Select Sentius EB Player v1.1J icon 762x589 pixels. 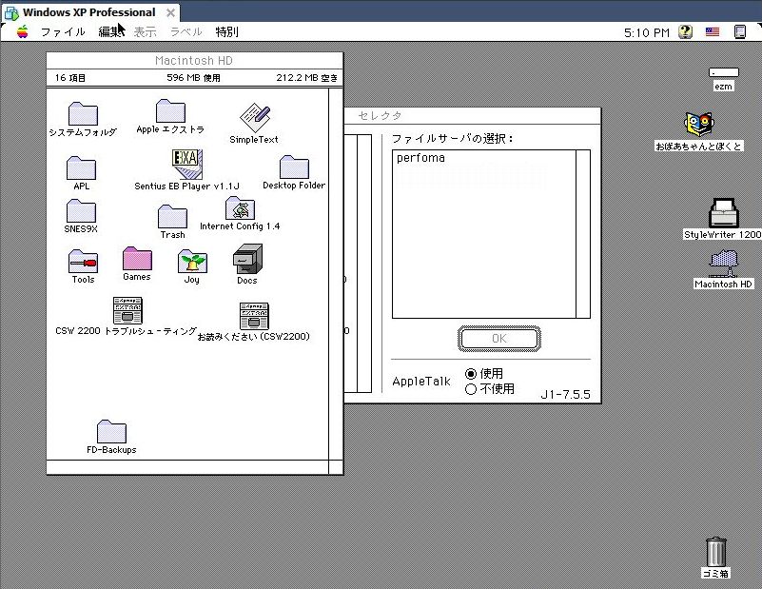tap(187, 165)
